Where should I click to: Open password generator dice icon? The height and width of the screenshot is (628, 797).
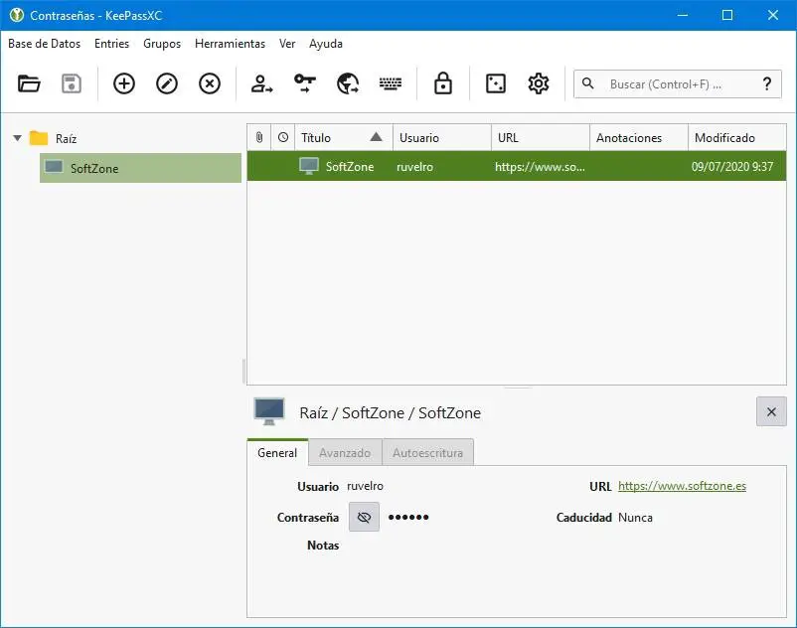click(x=496, y=83)
